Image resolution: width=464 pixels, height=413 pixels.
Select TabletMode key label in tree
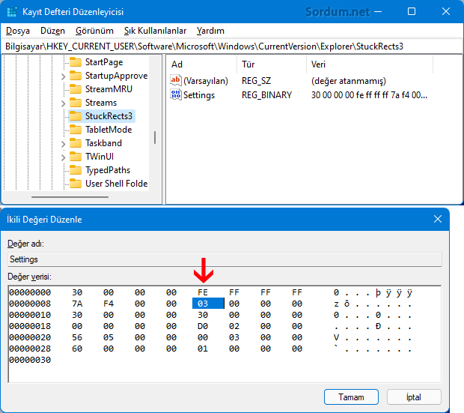(109, 130)
